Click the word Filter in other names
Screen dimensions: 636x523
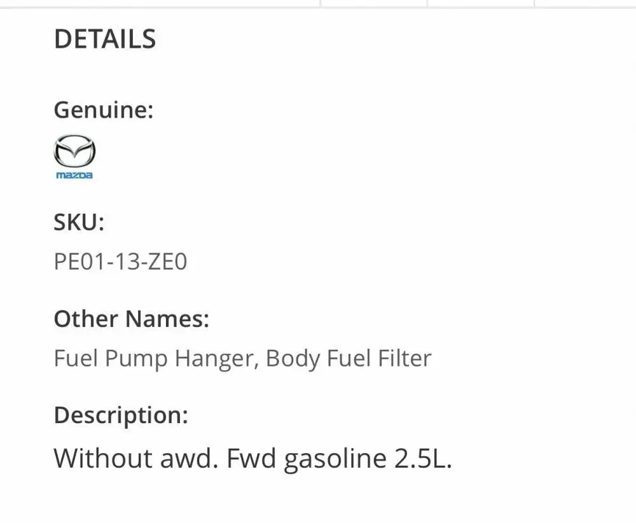point(404,358)
